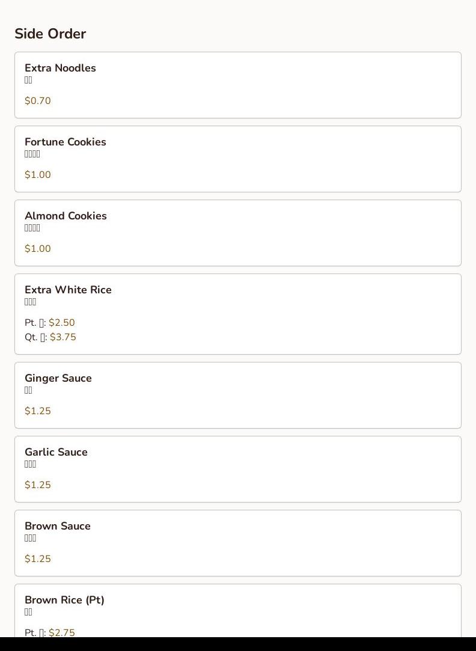The width and height of the screenshot is (476, 651).
Task: Click the $0.70 price for Extra Noodles
Action: click(x=38, y=101)
